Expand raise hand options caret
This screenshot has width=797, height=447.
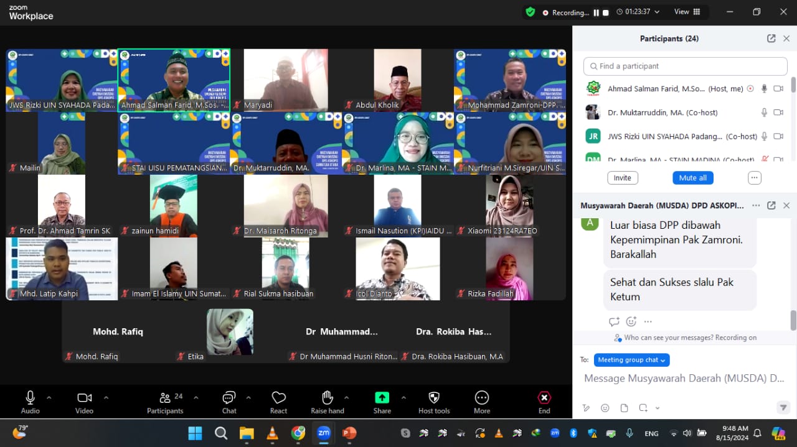pos(346,398)
